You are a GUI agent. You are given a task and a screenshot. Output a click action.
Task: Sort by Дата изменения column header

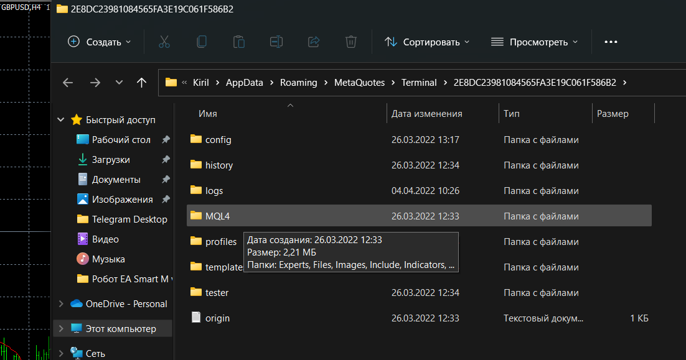(426, 114)
